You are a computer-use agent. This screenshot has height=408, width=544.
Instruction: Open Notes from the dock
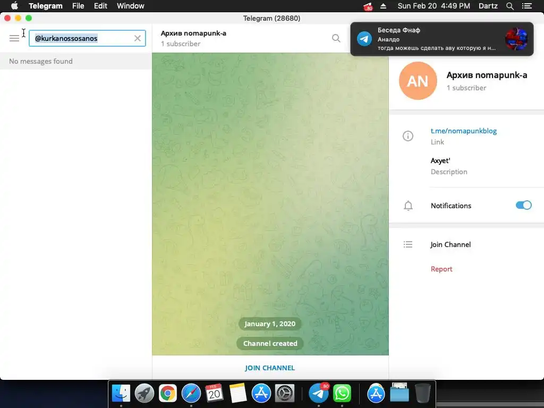(237, 394)
